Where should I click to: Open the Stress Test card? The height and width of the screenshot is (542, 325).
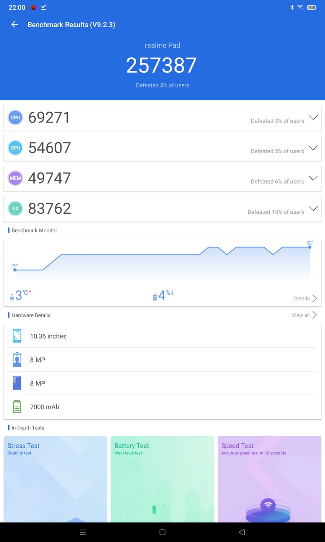[55, 479]
